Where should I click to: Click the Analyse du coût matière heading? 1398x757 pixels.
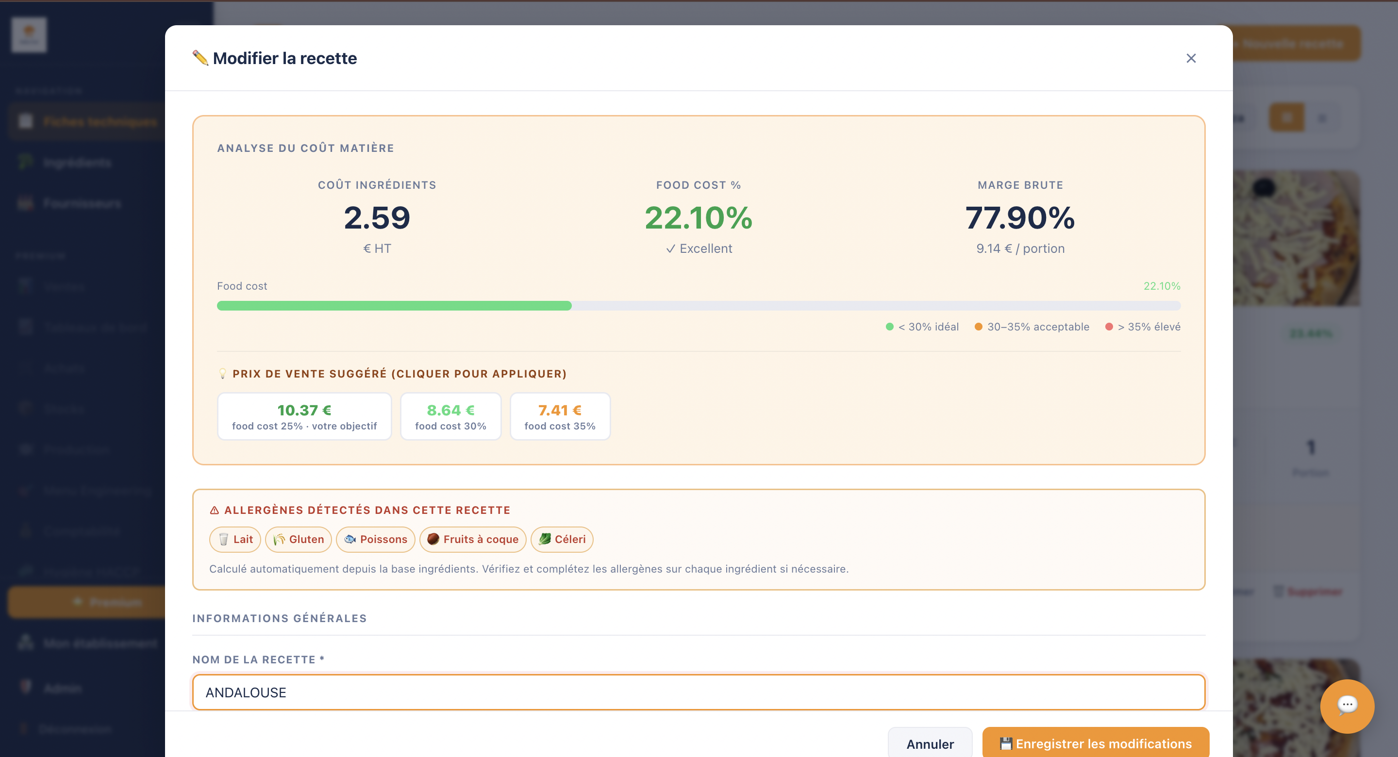[305, 148]
